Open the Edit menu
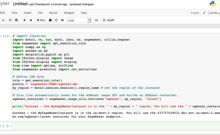 (x=2, y=13)
